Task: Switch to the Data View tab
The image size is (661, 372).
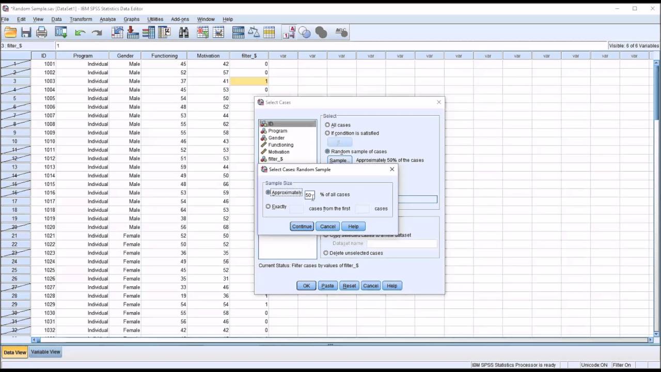Action: point(14,352)
